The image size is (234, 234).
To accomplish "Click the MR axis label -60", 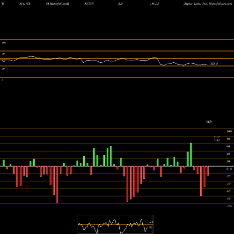I will pyautogui.click(x=228, y=191).
